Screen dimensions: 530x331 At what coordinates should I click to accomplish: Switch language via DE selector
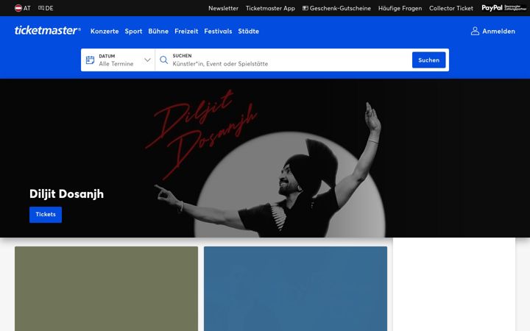pos(46,8)
